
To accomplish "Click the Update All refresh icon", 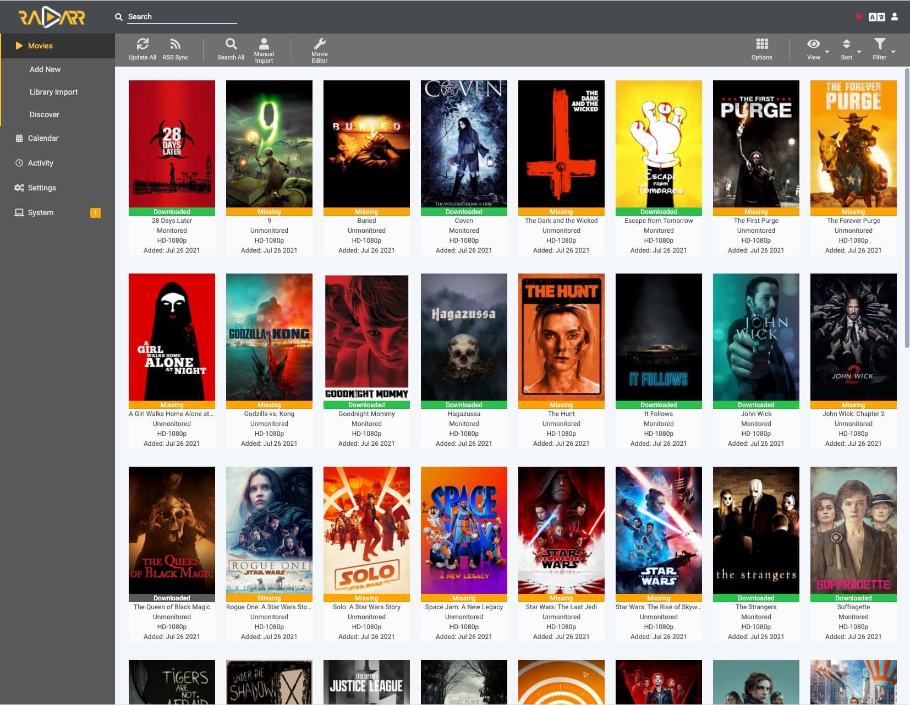I will 142,44.
